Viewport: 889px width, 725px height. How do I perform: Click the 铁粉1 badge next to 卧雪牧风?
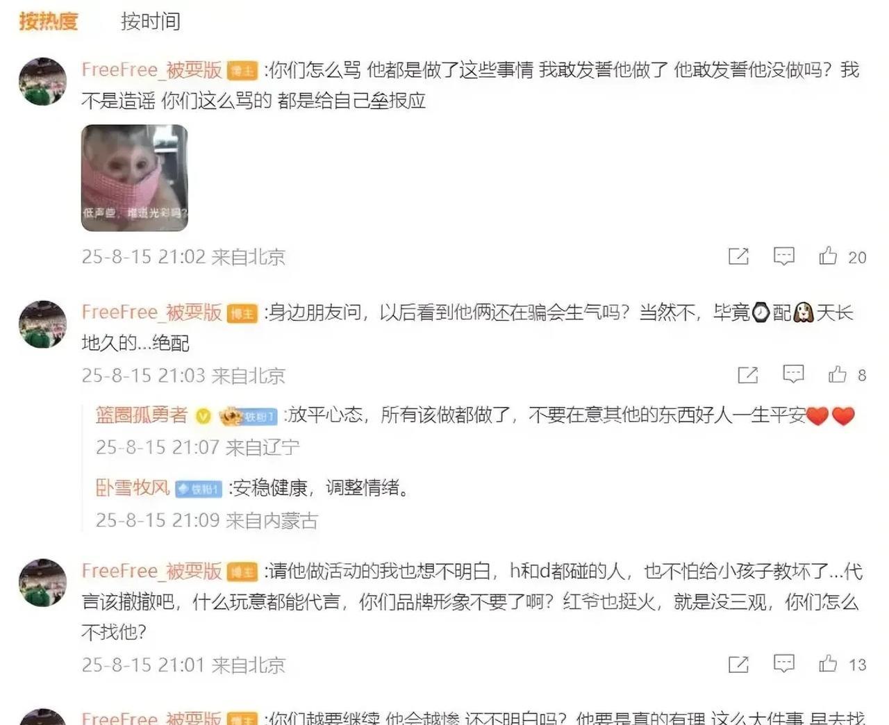[x=199, y=489]
